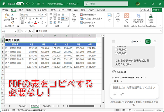
Task: Open the Number format percent button
Action: [74, 18]
